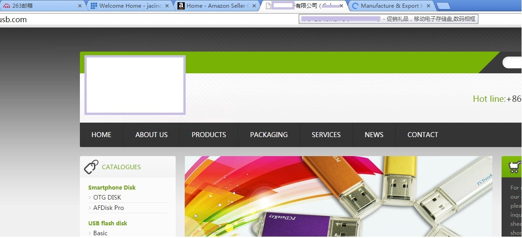
Task: Open the Amazon Seller Home tab
Action: point(217,5)
